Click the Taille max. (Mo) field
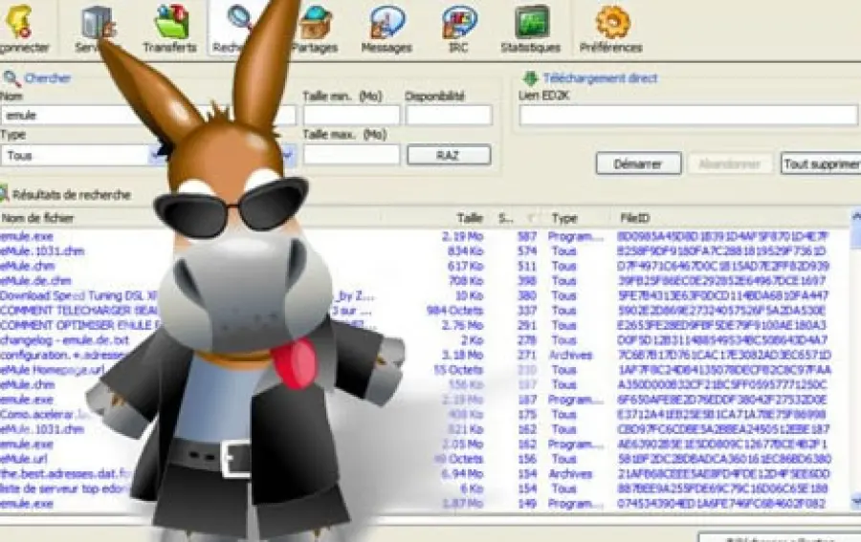The image size is (861, 542). click(351, 155)
